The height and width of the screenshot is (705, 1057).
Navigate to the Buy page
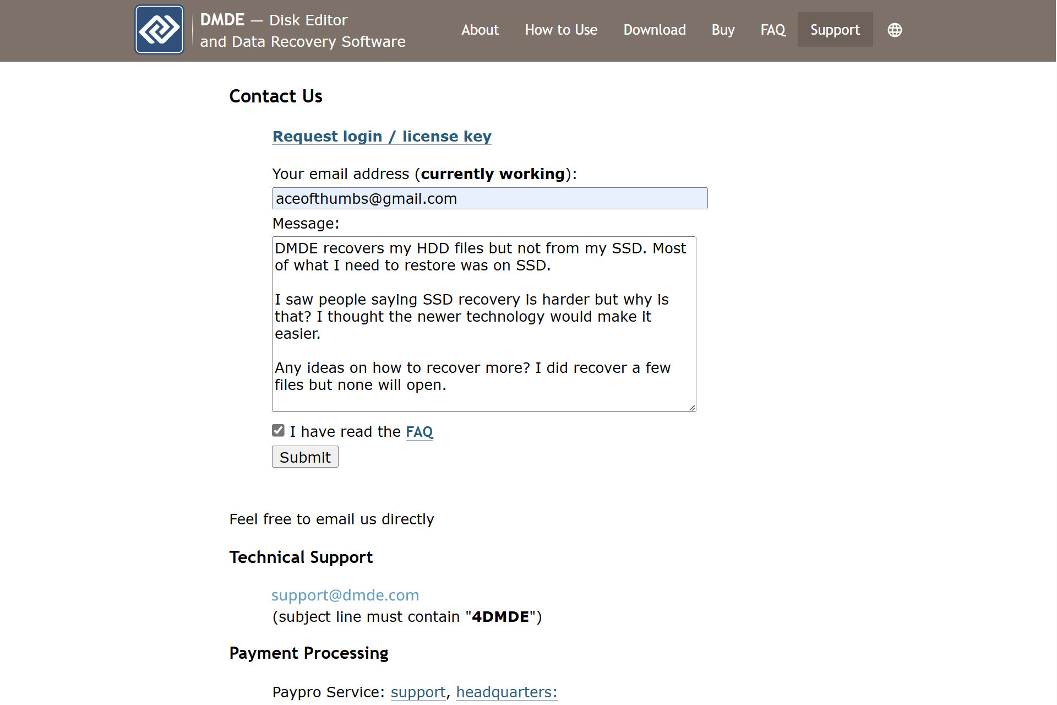coord(722,30)
